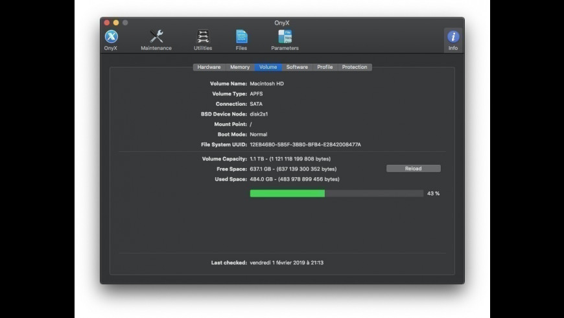Close the OnyX window with red button
The width and height of the screenshot is (564, 318).
pos(107,23)
